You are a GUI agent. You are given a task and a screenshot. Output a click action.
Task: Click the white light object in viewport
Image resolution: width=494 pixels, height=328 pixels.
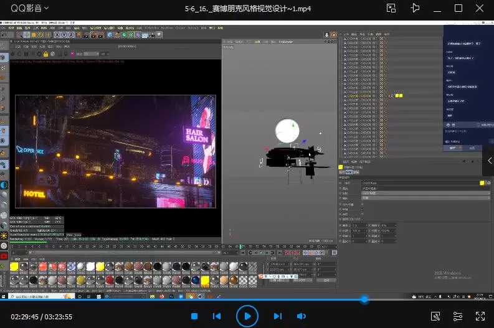[x=287, y=131]
